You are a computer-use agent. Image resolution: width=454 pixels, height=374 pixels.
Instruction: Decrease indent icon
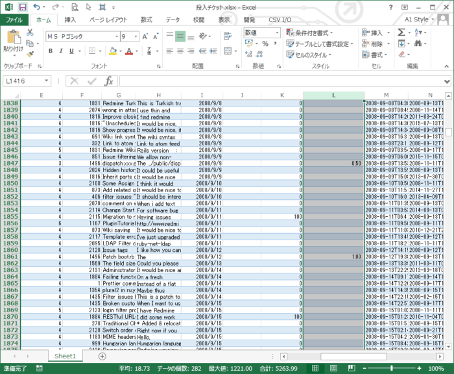click(202, 51)
